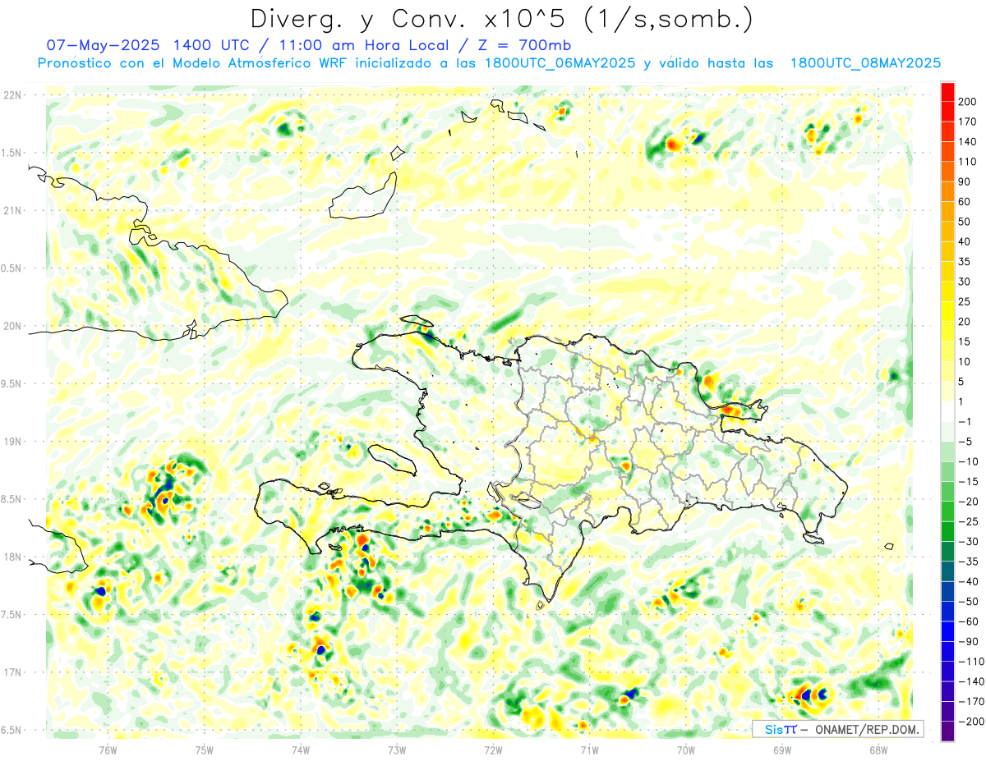Click latitude axis label 0.5N

[x=12, y=268]
